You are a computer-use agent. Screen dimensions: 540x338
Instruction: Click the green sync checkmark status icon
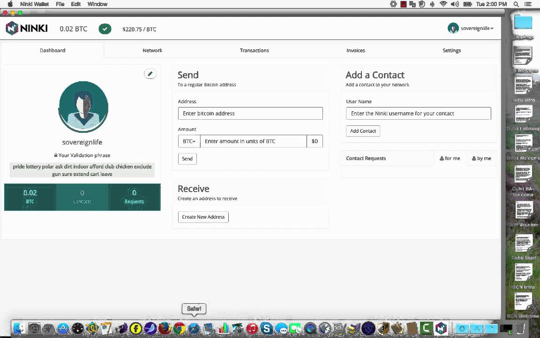tap(105, 29)
